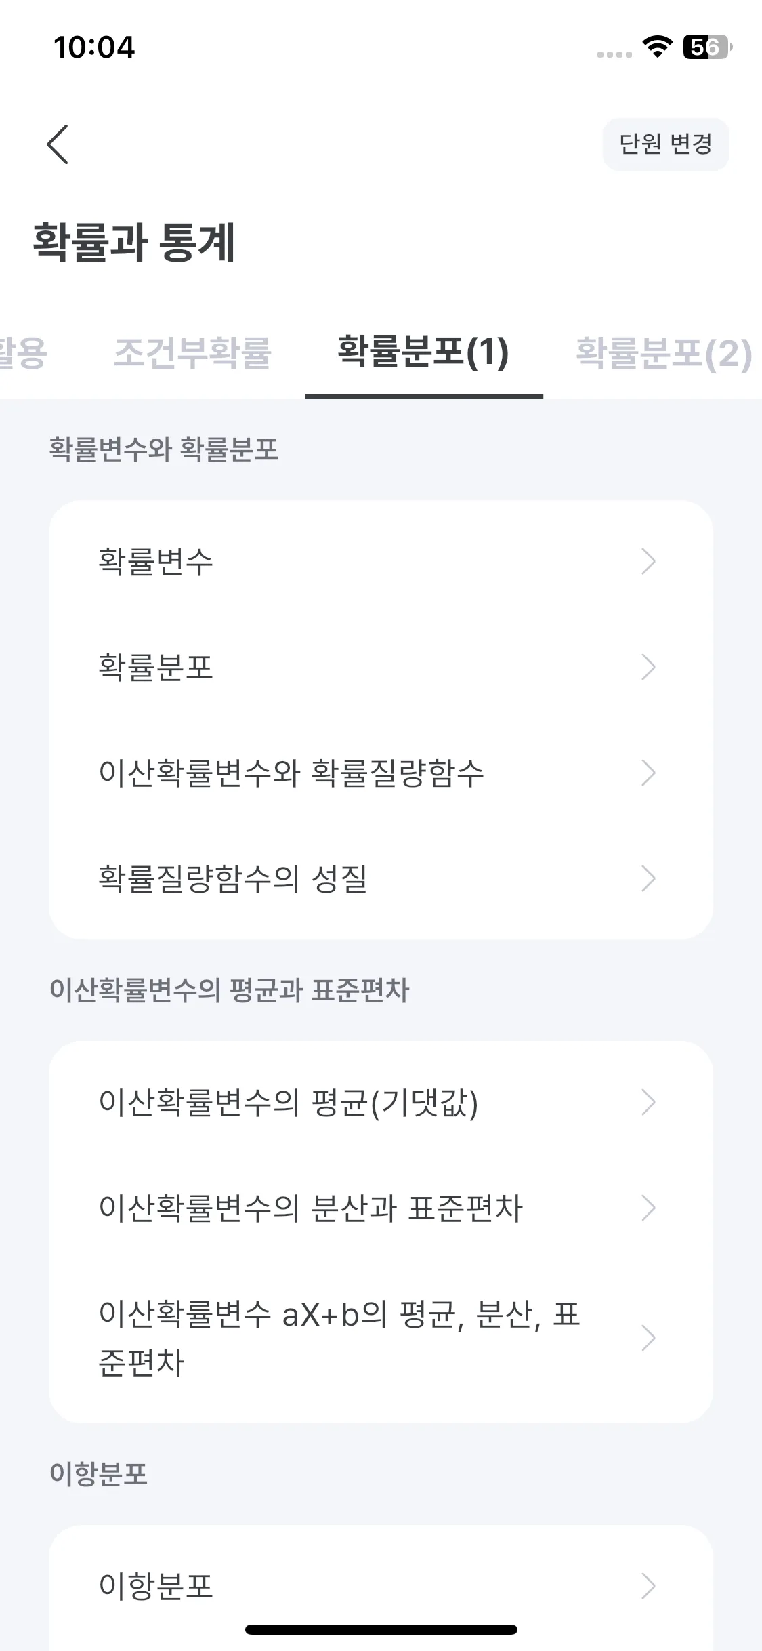Open the 이항분포 list item
This screenshot has width=762, height=1651.
tap(381, 1587)
